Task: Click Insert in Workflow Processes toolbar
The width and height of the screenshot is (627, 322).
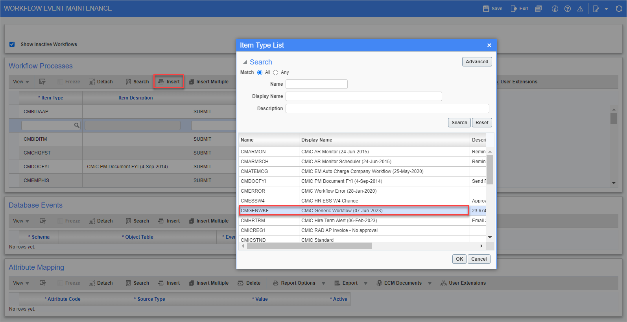Action: (169, 82)
